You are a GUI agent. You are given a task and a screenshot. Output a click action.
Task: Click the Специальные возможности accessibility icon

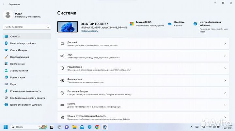click(6, 91)
